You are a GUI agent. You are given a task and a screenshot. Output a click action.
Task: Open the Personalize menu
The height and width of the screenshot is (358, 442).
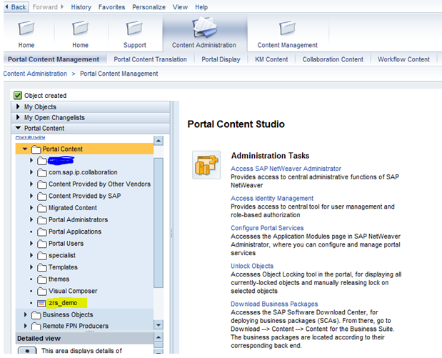(x=149, y=7)
